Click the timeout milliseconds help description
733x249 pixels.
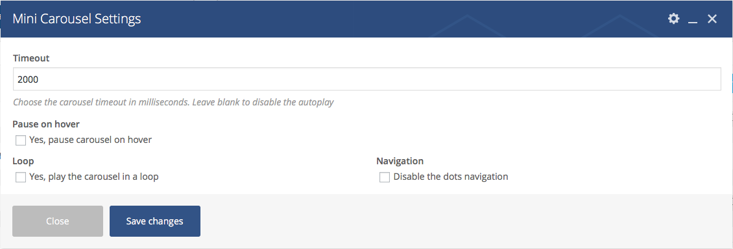(x=173, y=102)
